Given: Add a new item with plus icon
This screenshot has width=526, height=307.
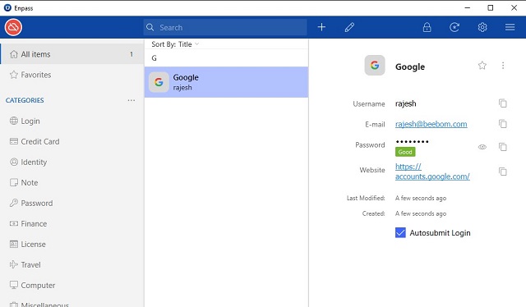Looking at the screenshot, I should [x=321, y=27].
